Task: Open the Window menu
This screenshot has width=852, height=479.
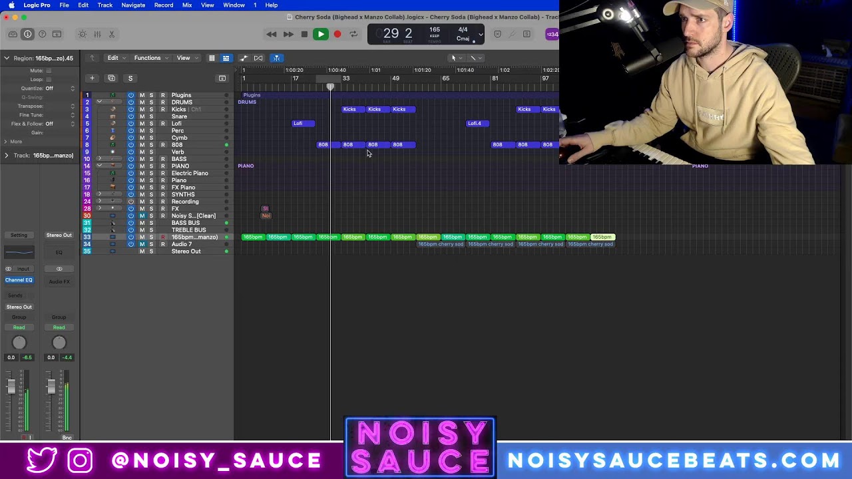Action: click(x=234, y=5)
